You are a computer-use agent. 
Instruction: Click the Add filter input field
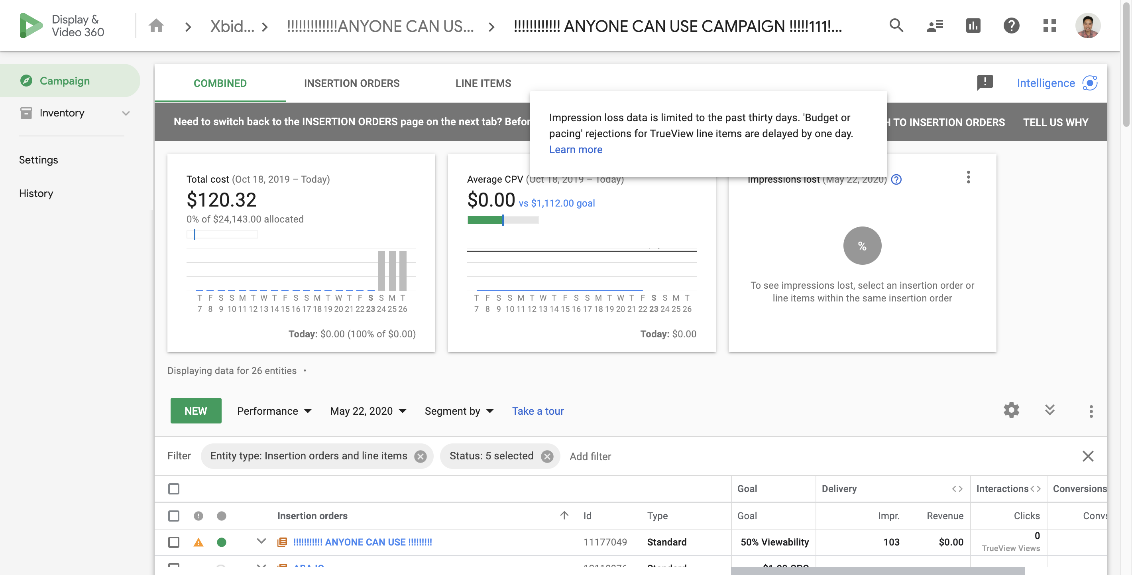pyautogui.click(x=590, y=456)
